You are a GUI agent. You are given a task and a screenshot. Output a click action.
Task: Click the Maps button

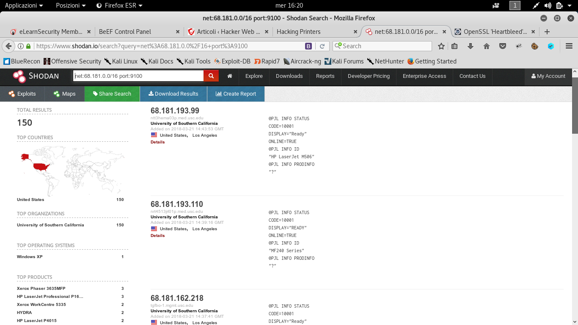coord(64,94)
